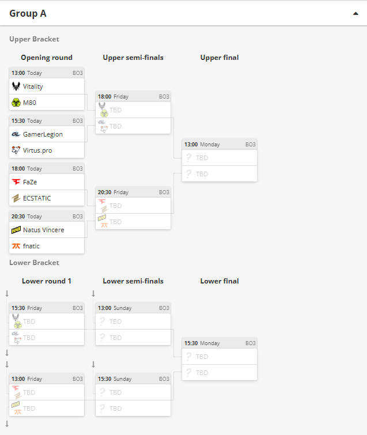Click the Natus Vincere team name

pyautogui.click(x=44, y=230)
